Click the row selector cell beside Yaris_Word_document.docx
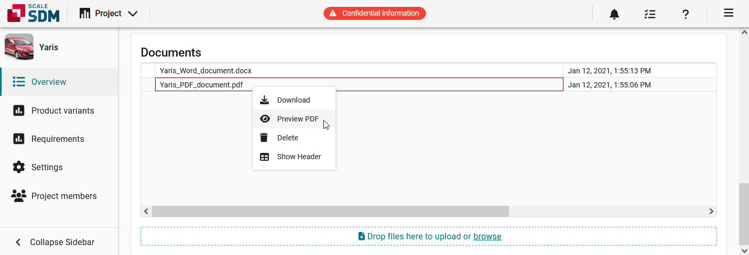This screenshot has width=749, height=255. pos(148,71)
